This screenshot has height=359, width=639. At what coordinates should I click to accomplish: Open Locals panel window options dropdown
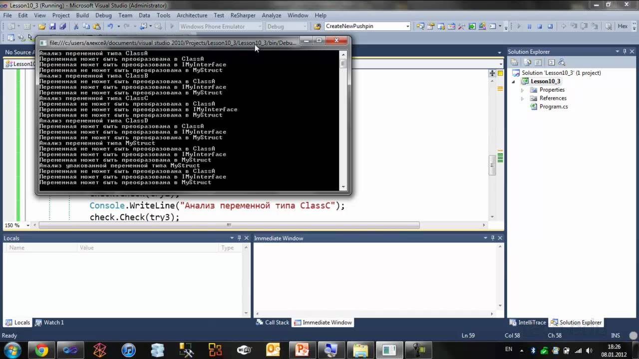[x=232, y=238]
